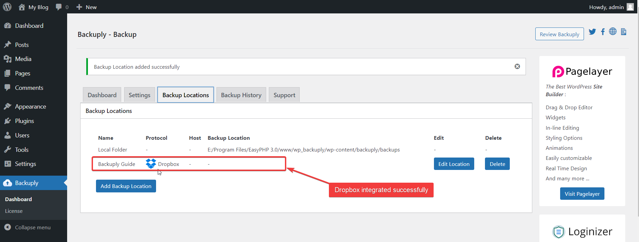Click the comments bubble icon in admin bar
The image size is (639, 242).
(59, 7)
